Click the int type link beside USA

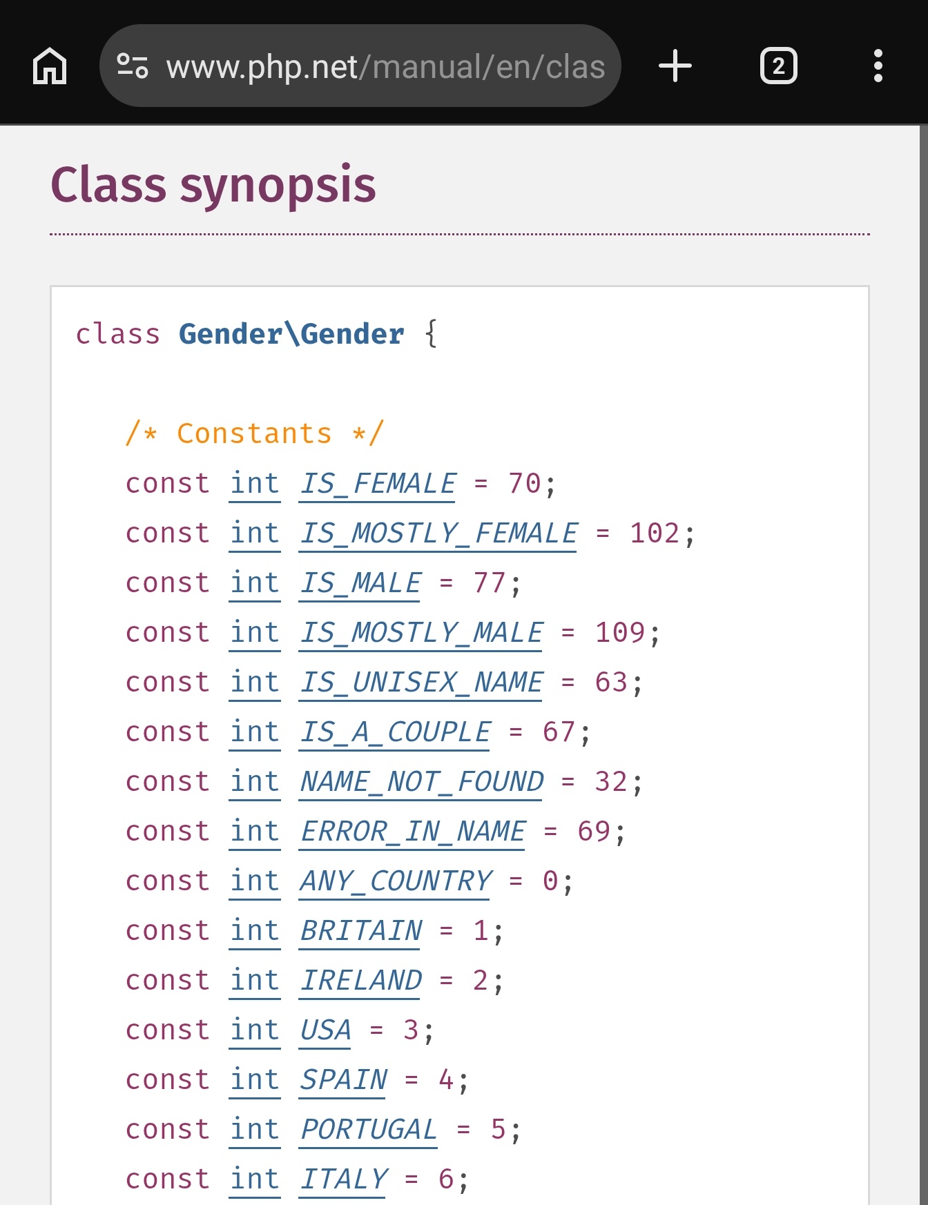(255, 1030)
